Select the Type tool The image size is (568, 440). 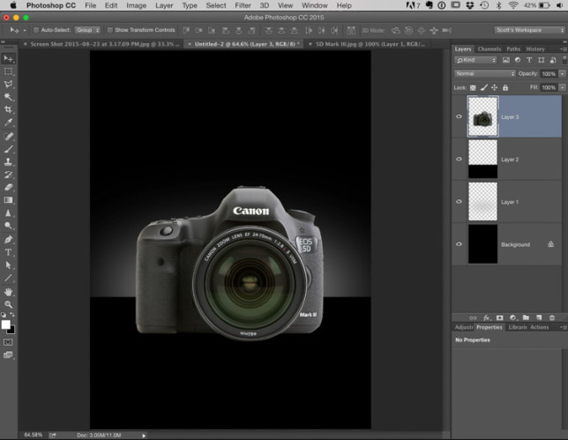[8, 252]
